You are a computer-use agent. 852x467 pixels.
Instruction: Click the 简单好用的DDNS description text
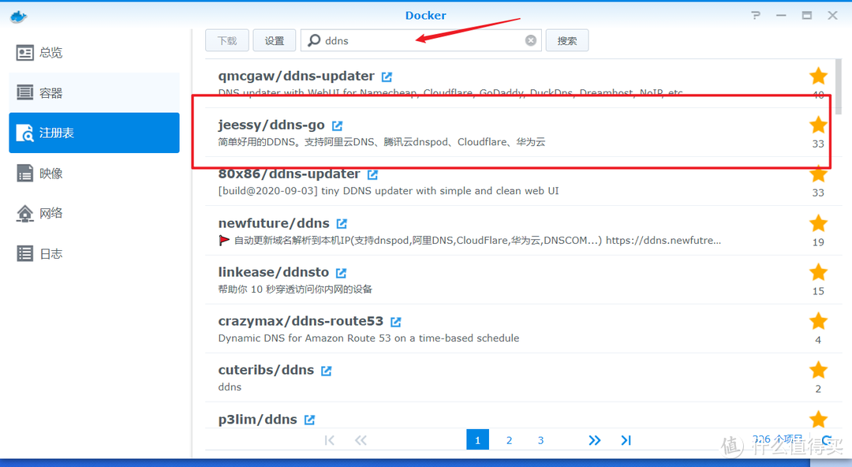click(x=382, y=142)
